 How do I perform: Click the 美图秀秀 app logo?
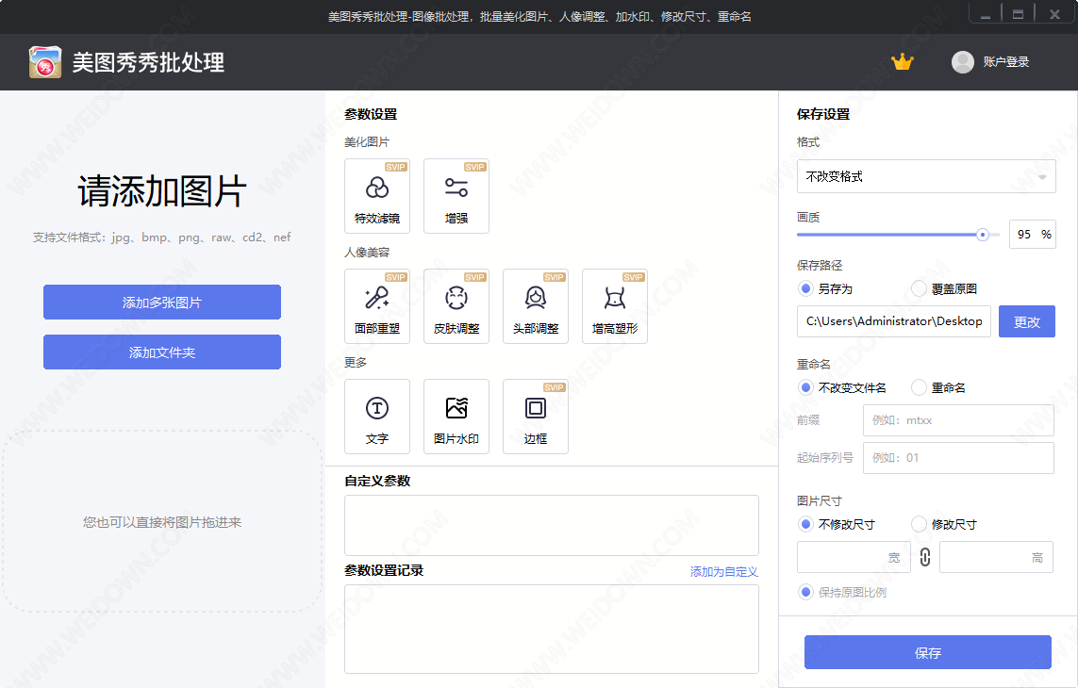point(45,62)
